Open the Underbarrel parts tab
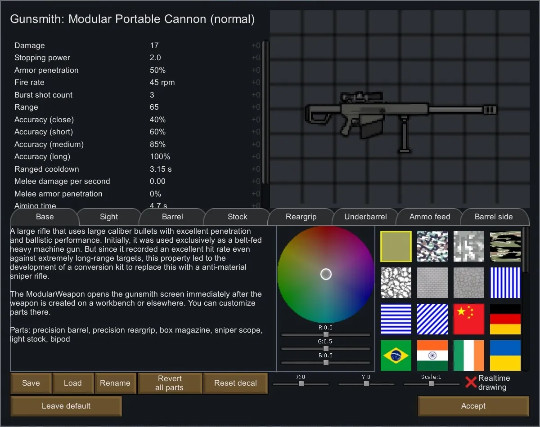This screenshot has width=540, height=427. tap(365, 217)
